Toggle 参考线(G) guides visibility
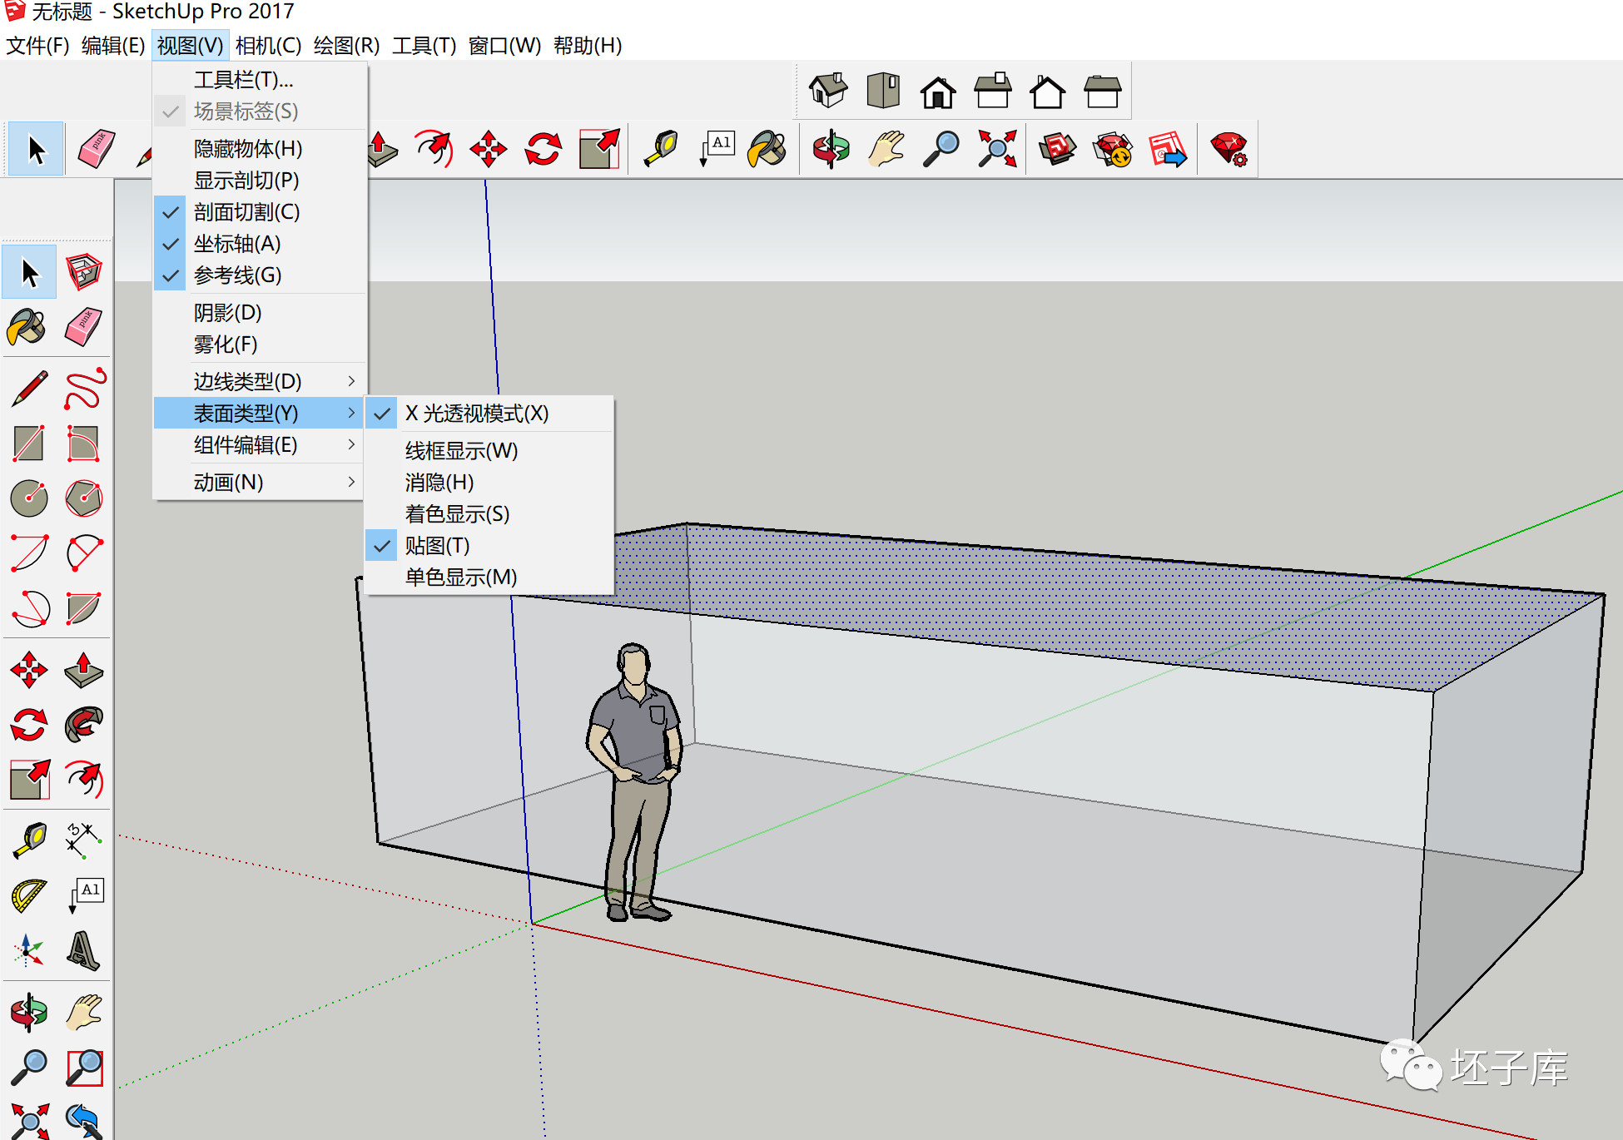 pyautogui.click(x=260, y=275)
